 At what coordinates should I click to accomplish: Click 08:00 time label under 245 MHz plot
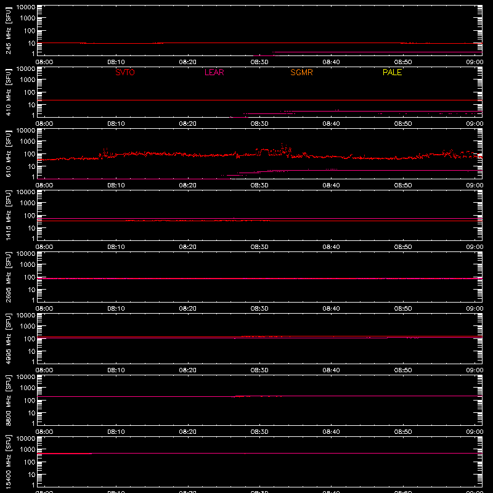coord(44,62)
